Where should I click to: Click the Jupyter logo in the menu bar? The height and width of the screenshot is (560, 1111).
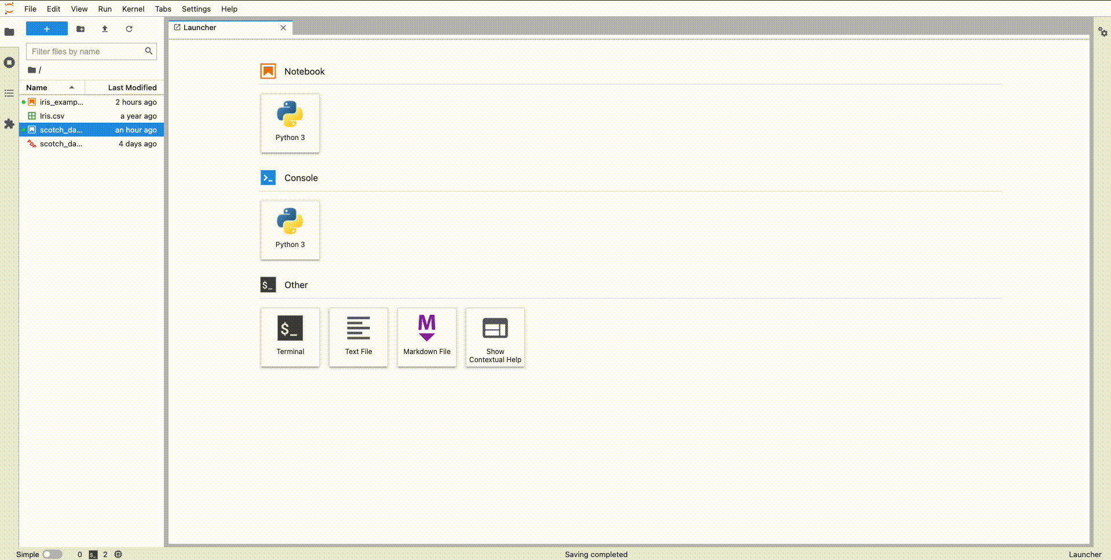click(x=9, y=9)
